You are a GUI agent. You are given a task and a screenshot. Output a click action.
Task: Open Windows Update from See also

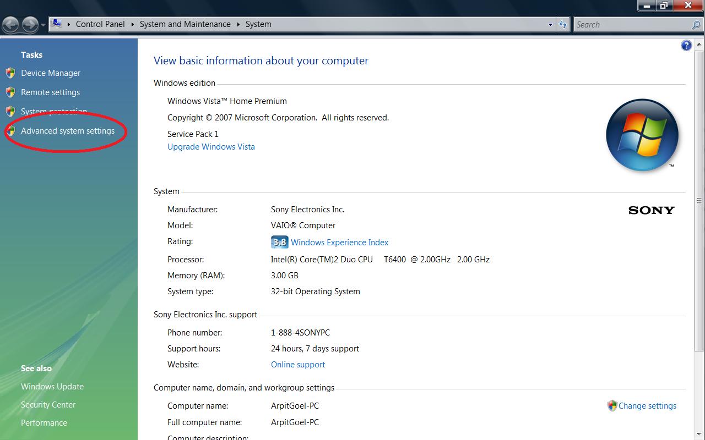[x=52, y=387]
